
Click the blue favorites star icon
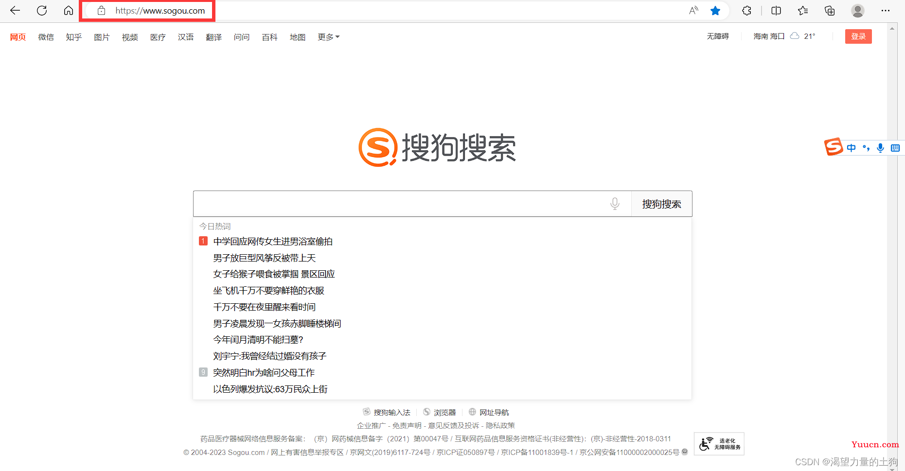715,11
